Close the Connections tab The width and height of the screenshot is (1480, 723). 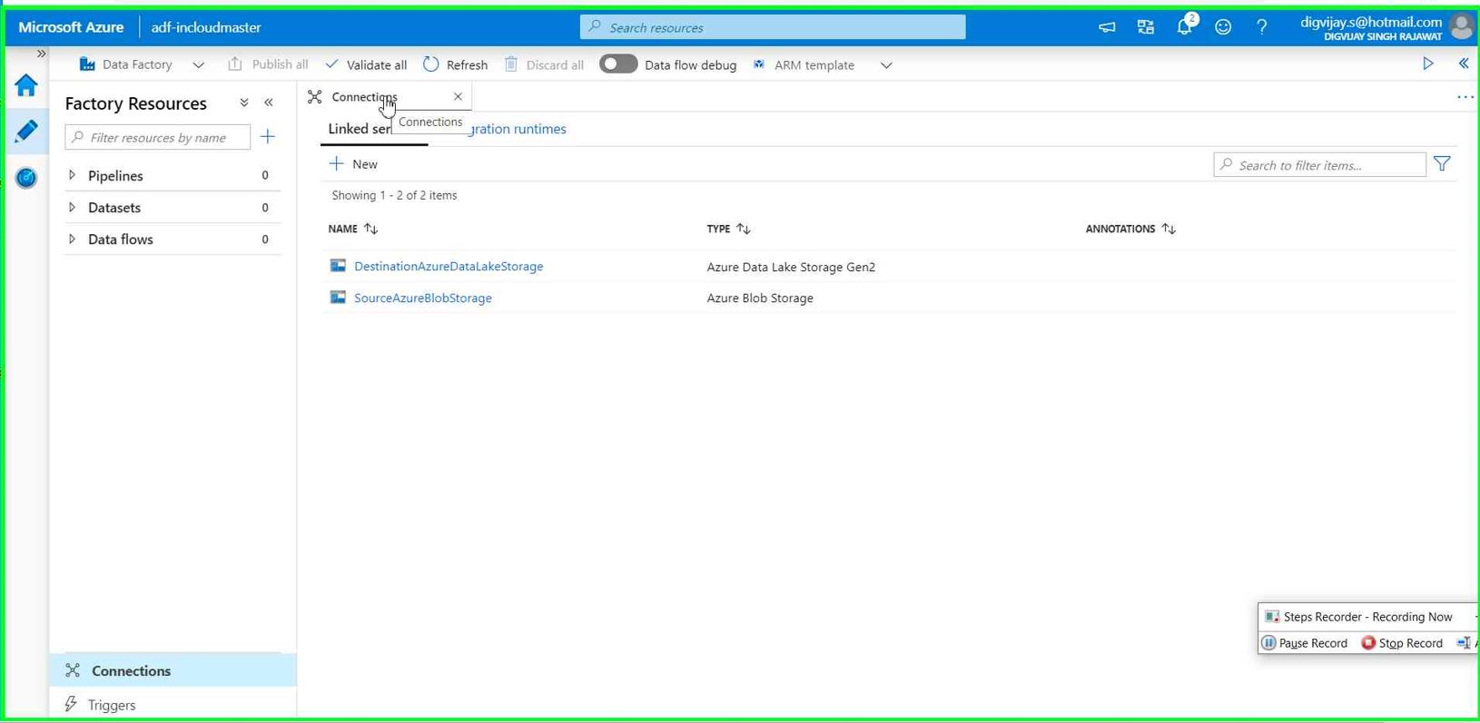tap(458, 96)
